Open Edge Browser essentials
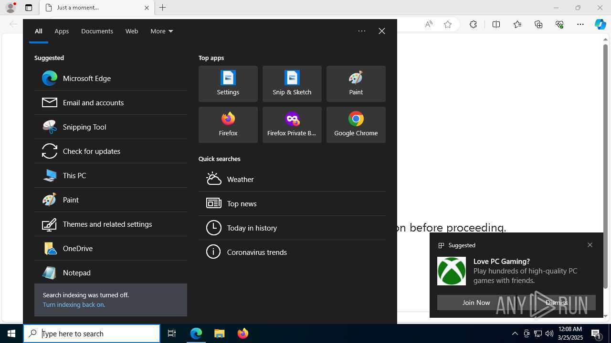The height and width of the screenshot is (343, 611). [x=559, y=24]
